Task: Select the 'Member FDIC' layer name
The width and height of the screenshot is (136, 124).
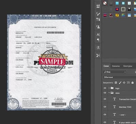Action: (x=125, y=107)
